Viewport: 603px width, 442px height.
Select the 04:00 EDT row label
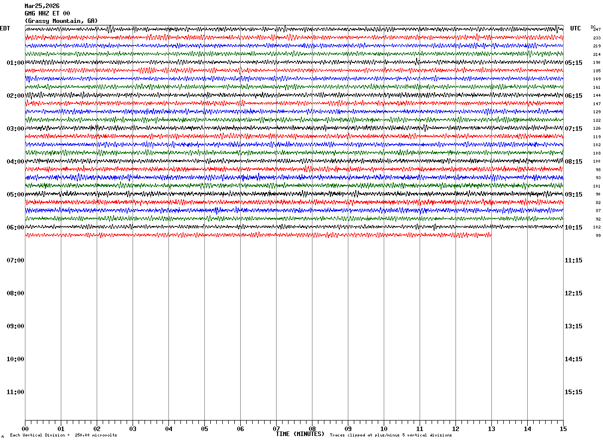click(x=15, y=162)
